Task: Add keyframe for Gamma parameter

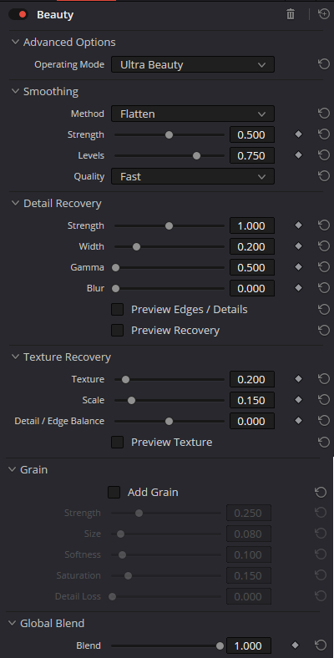Action: (x=298, y=267)
